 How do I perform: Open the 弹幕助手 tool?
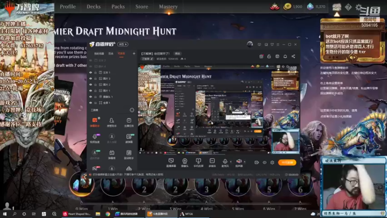click(x=95, y=123)
